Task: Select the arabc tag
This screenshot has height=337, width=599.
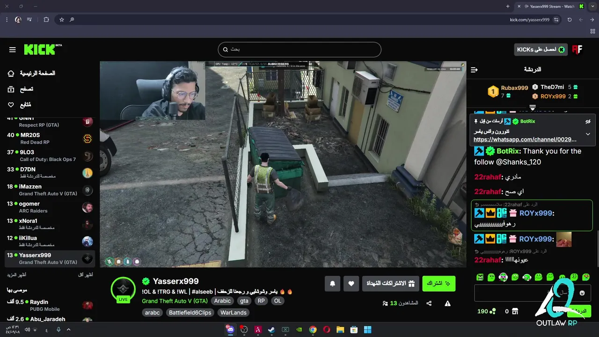Action: 153,313
